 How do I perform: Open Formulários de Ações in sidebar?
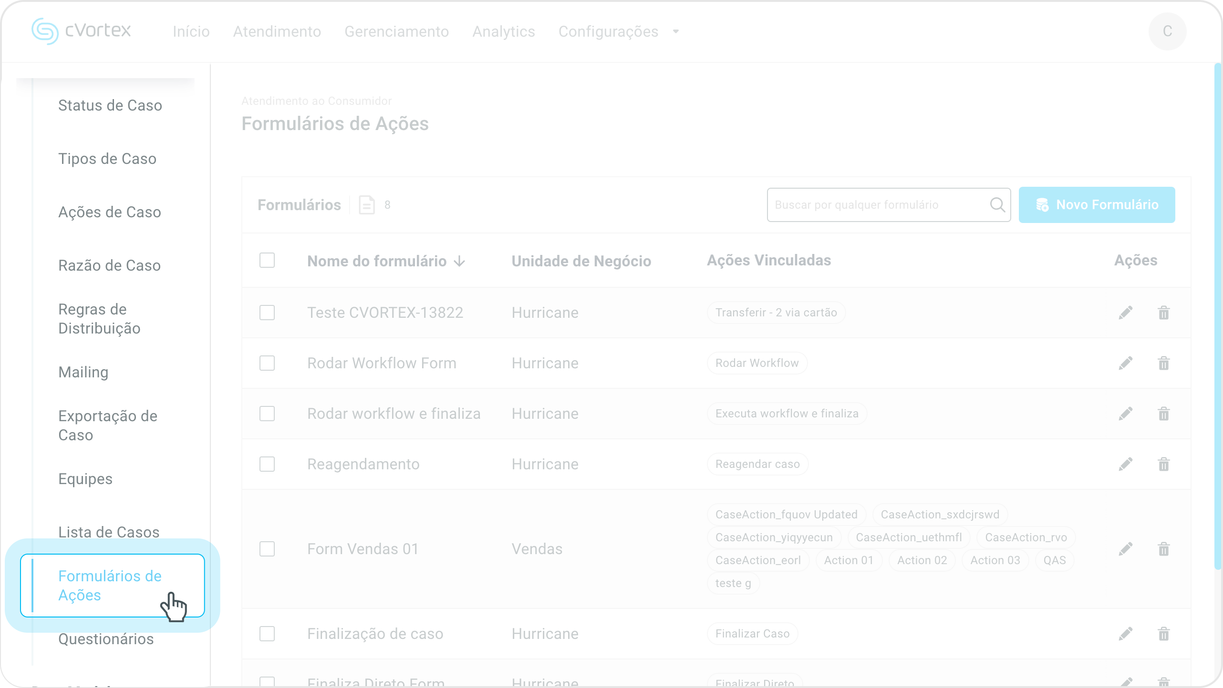[110, 586]
